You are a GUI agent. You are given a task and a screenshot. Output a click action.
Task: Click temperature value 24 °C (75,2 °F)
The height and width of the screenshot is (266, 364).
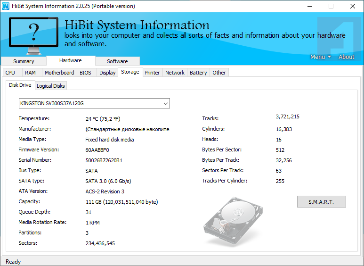point(103,119)
